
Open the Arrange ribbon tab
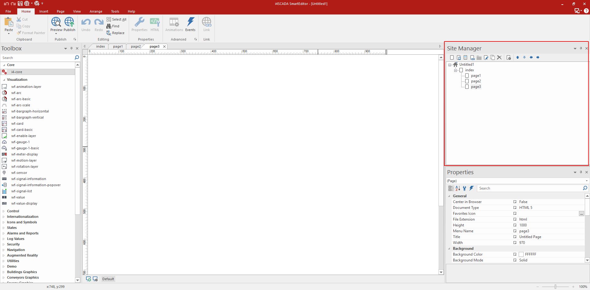click(x=96, y=11)
